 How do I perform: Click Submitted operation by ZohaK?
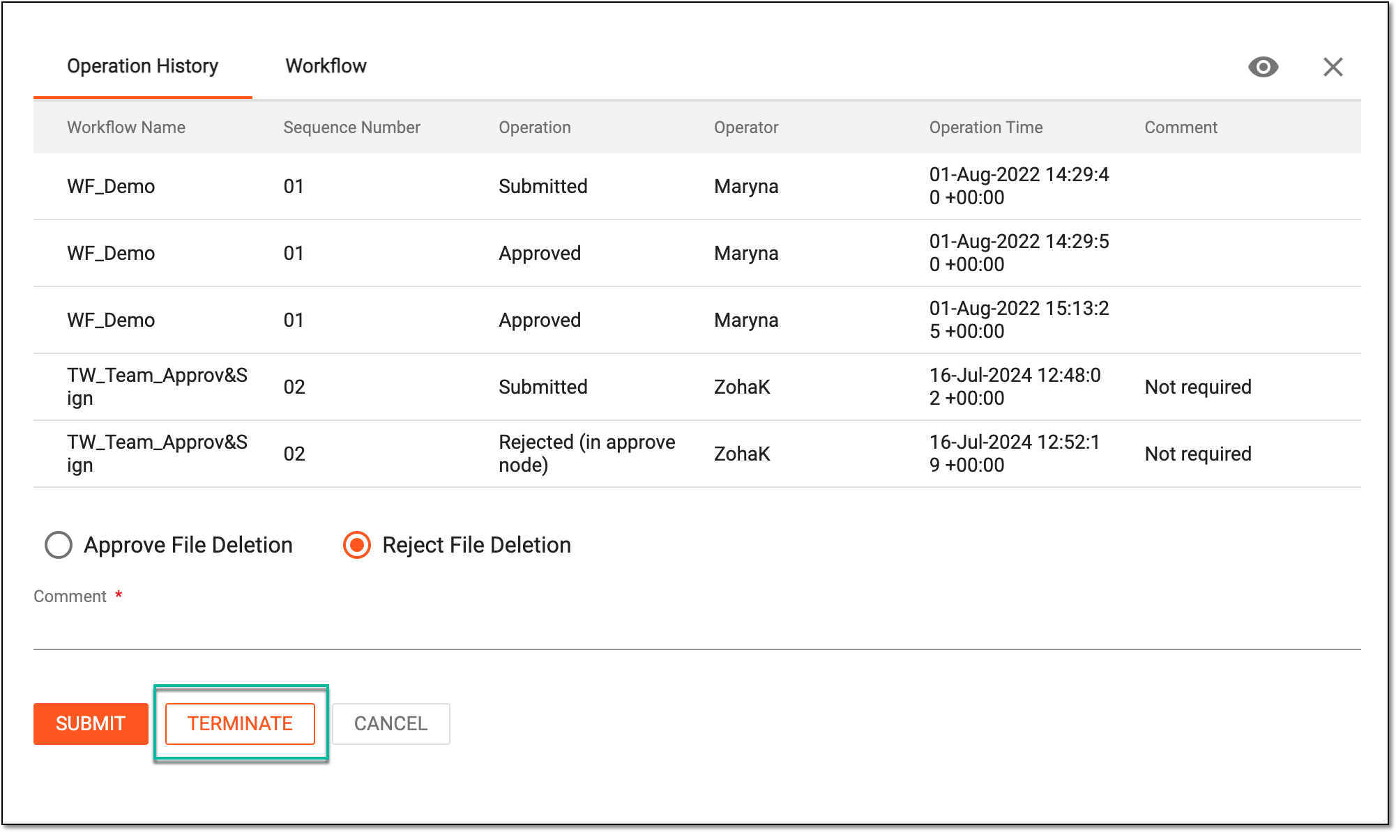tap(543, 387)
